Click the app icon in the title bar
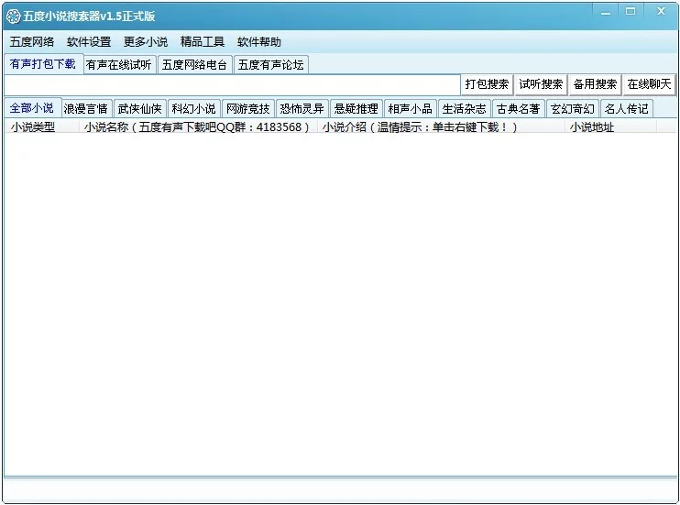680x505 pixels. pos(13,16)
